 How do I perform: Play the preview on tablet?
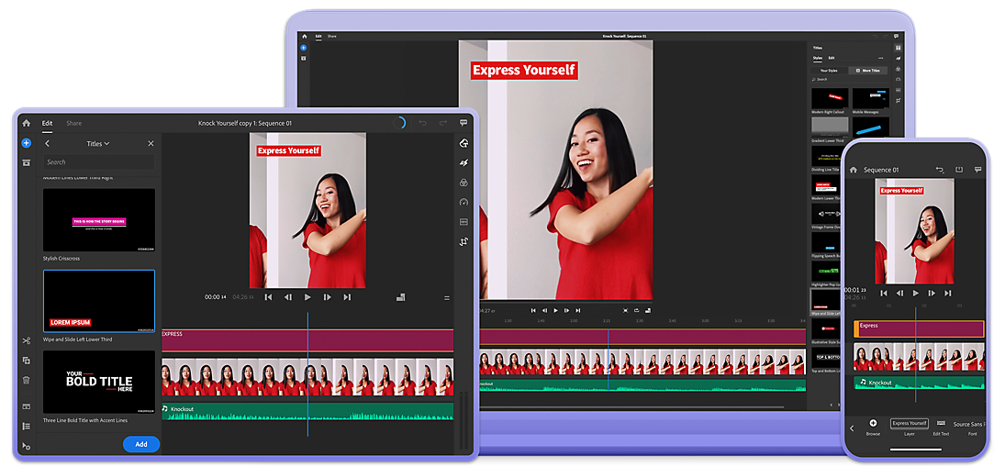click(x=307, y=297)
